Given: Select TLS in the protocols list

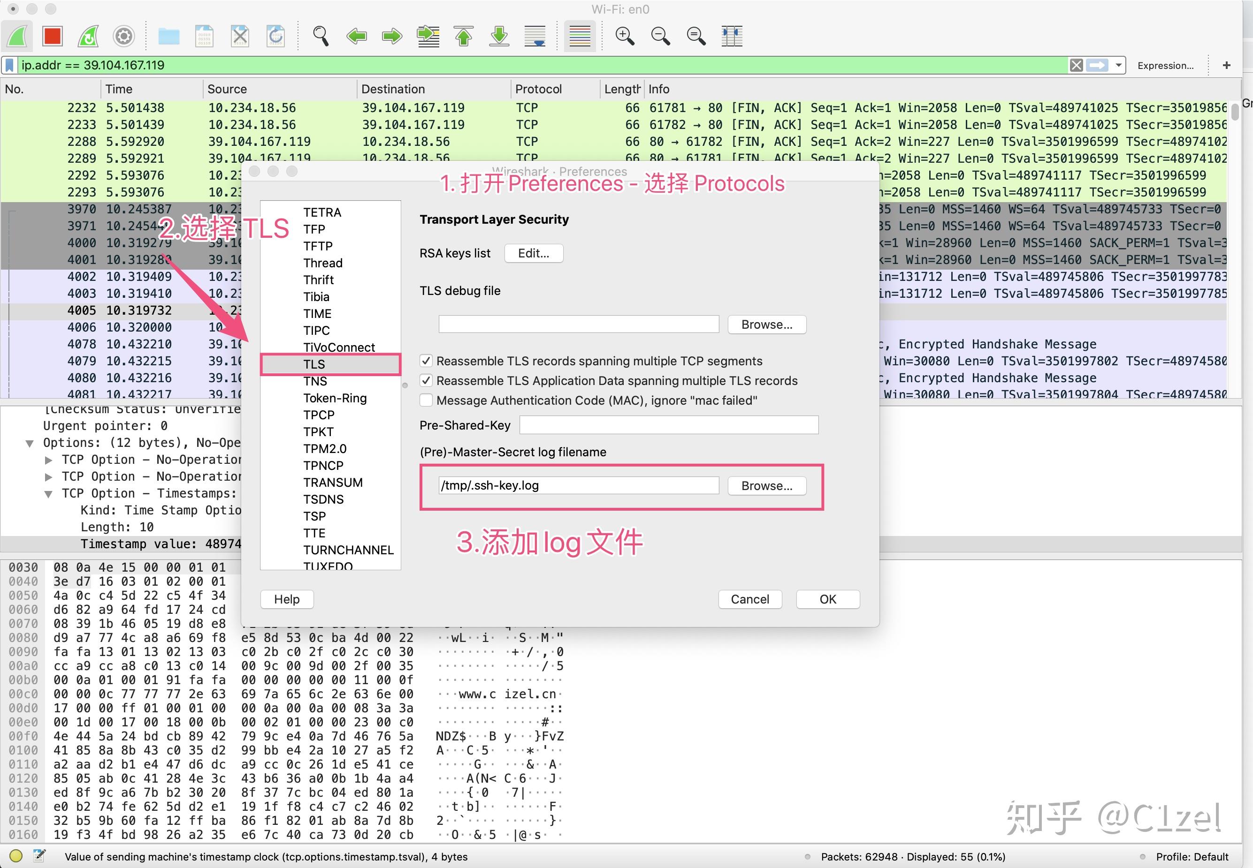Looking at the screenshot, I should [316, 364].
